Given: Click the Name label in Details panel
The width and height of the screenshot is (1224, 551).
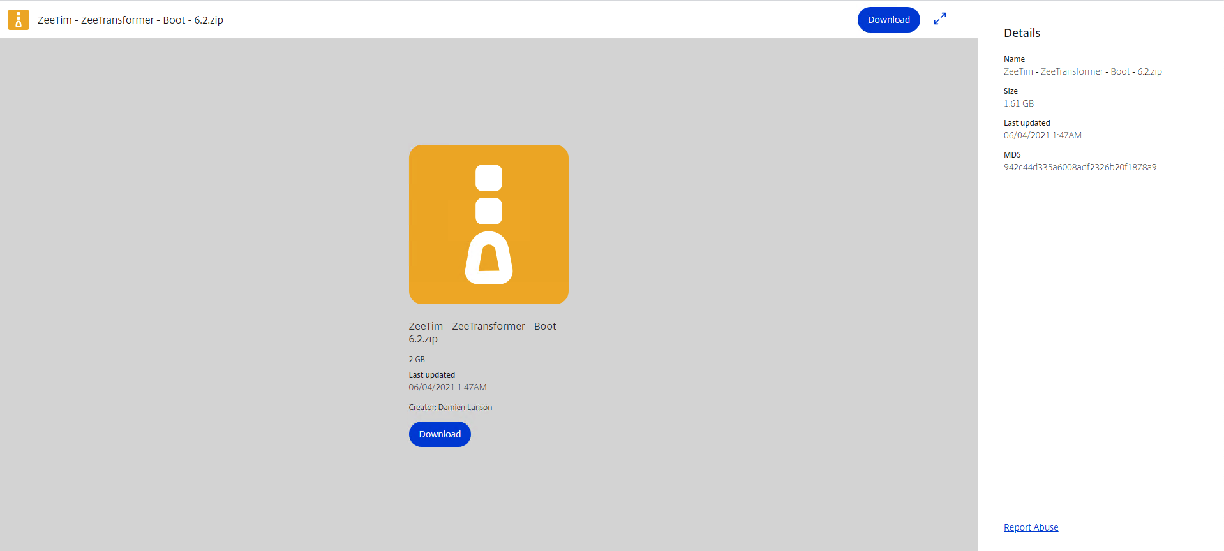Looking at the screenshot, I should click(x=1014, y=59).
